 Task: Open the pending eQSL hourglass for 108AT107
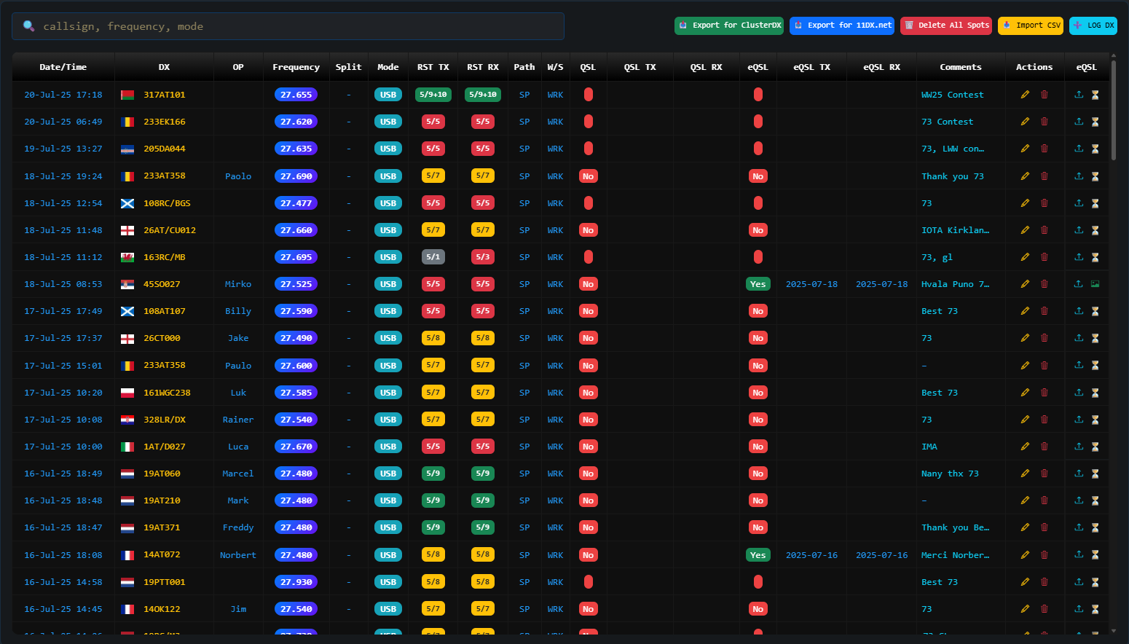pos(1095,310)
